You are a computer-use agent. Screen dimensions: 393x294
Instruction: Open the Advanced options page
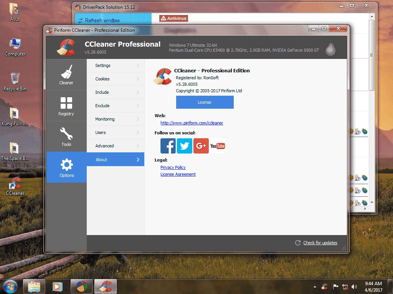coord(116,146)
